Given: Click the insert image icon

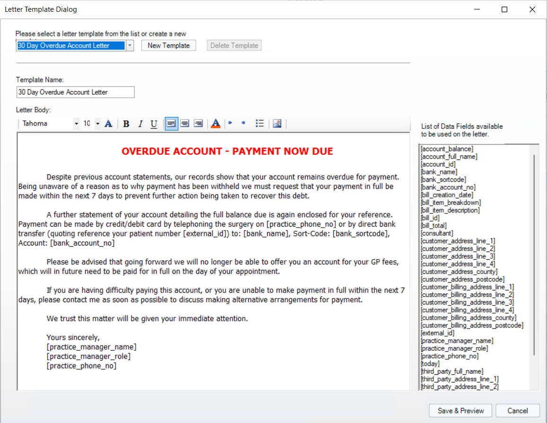Looking at the screenshot, I should pos(277,124).
